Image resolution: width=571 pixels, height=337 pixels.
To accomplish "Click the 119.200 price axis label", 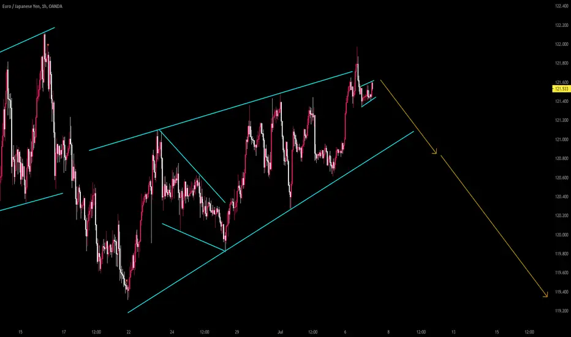I will click(x=561, y=311).
